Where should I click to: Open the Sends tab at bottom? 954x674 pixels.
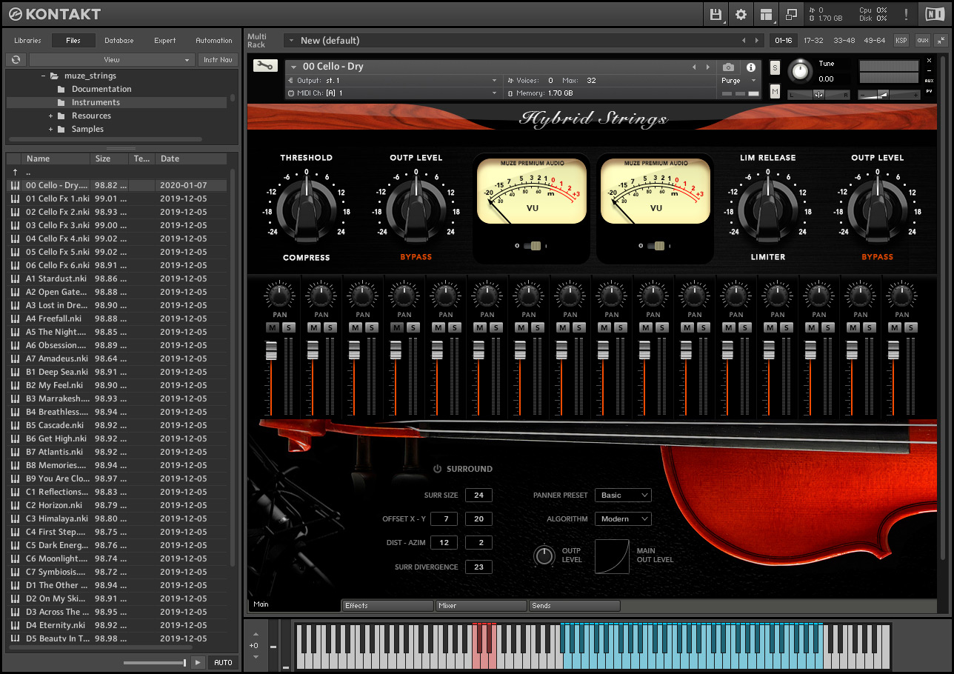574,606
